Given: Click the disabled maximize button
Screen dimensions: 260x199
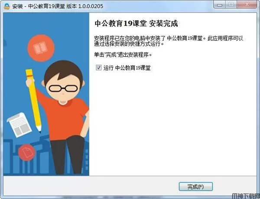Looking at the screenshot, I should [231, 4].
